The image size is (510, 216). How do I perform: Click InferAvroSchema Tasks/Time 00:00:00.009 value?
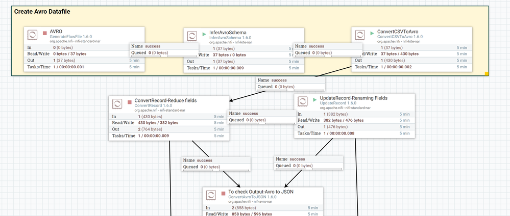click(228, 68)
